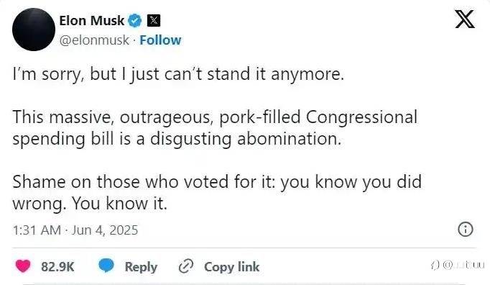Click the 82.9K likes count
The width and height of the screenshot is (490, 285).
point(57,267)
